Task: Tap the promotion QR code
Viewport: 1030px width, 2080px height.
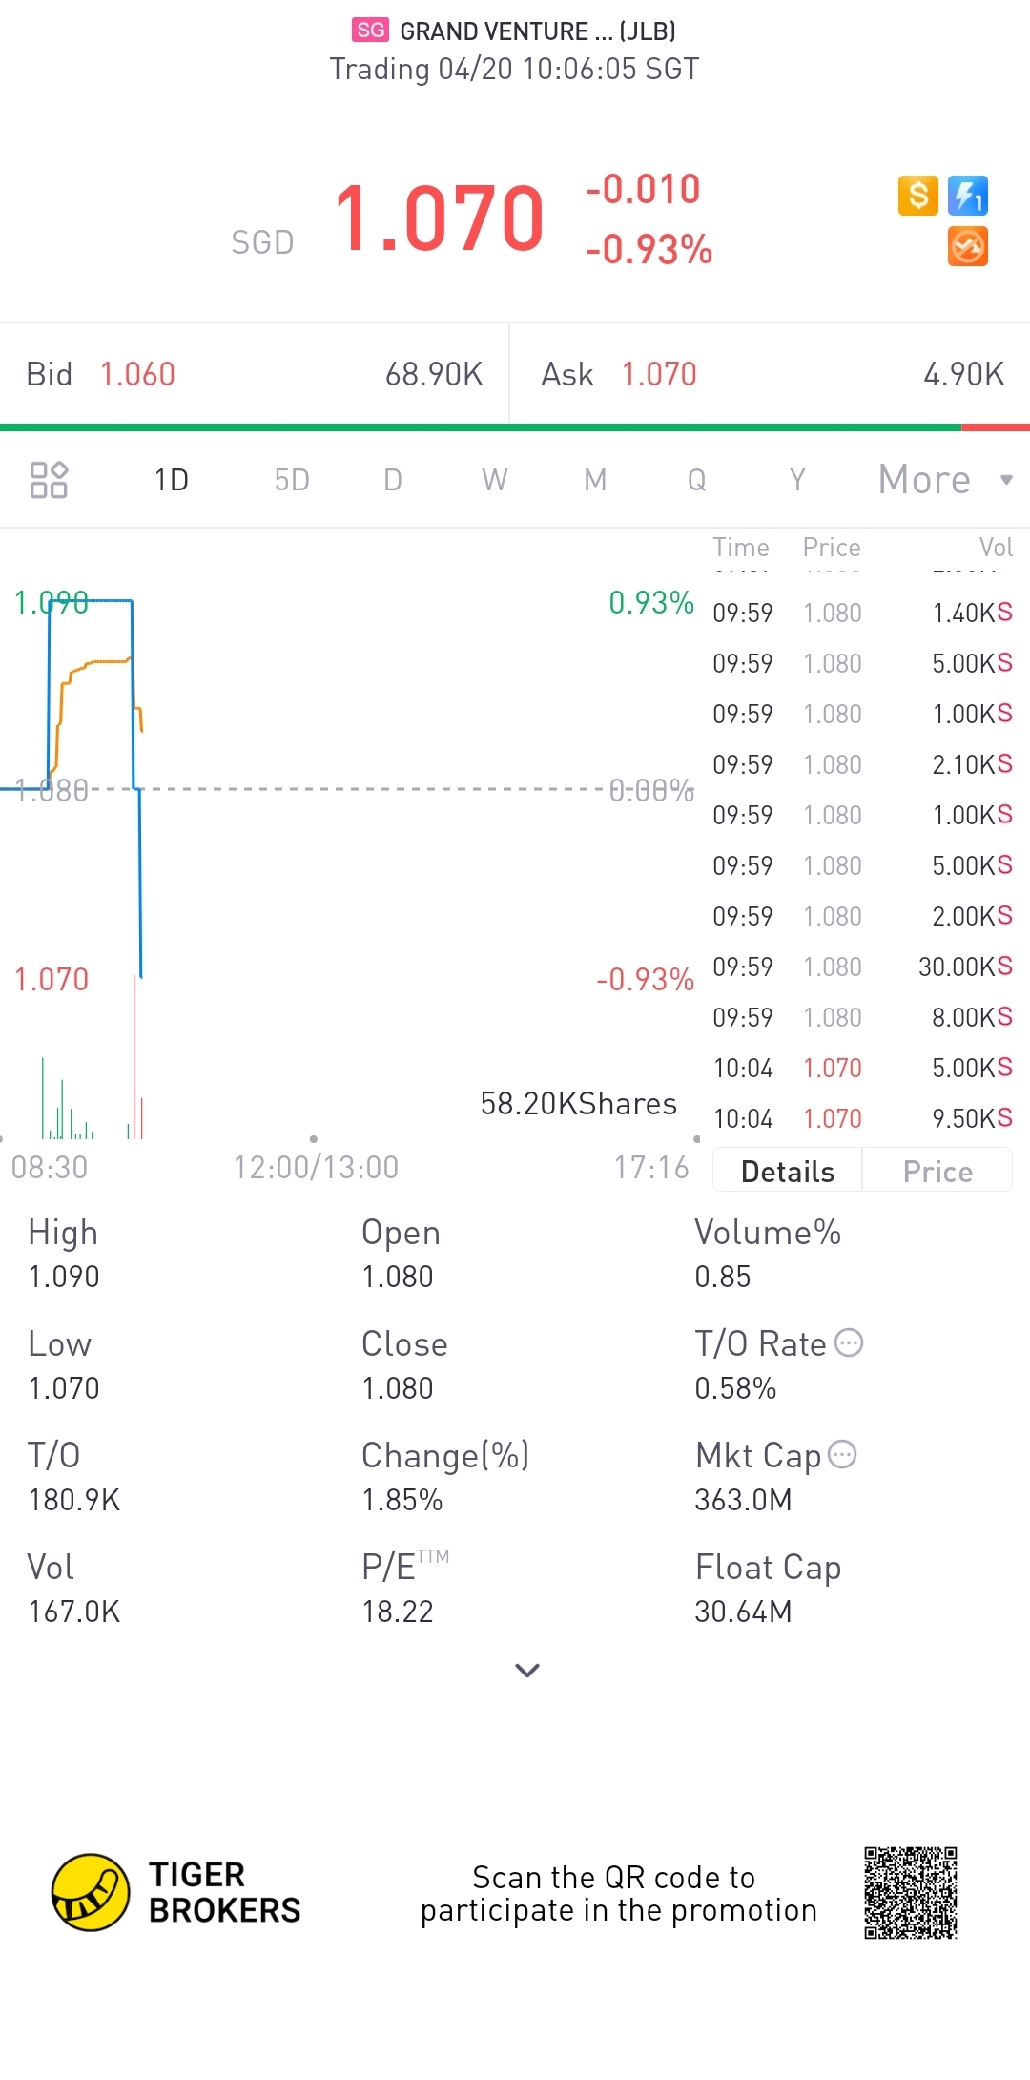Action: 910,1893
